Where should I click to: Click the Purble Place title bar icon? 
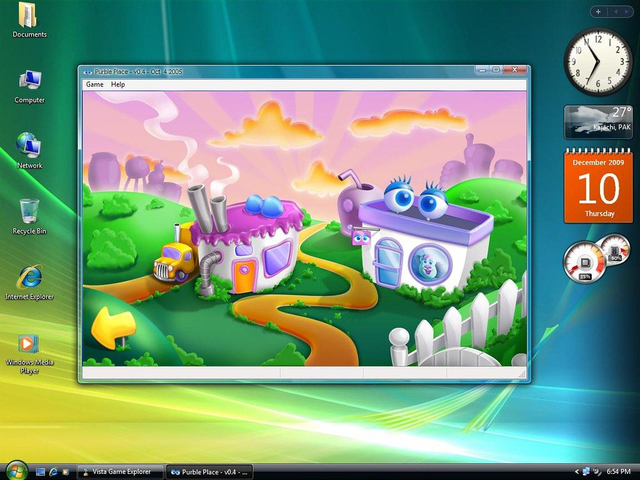[x=87, y=72]
